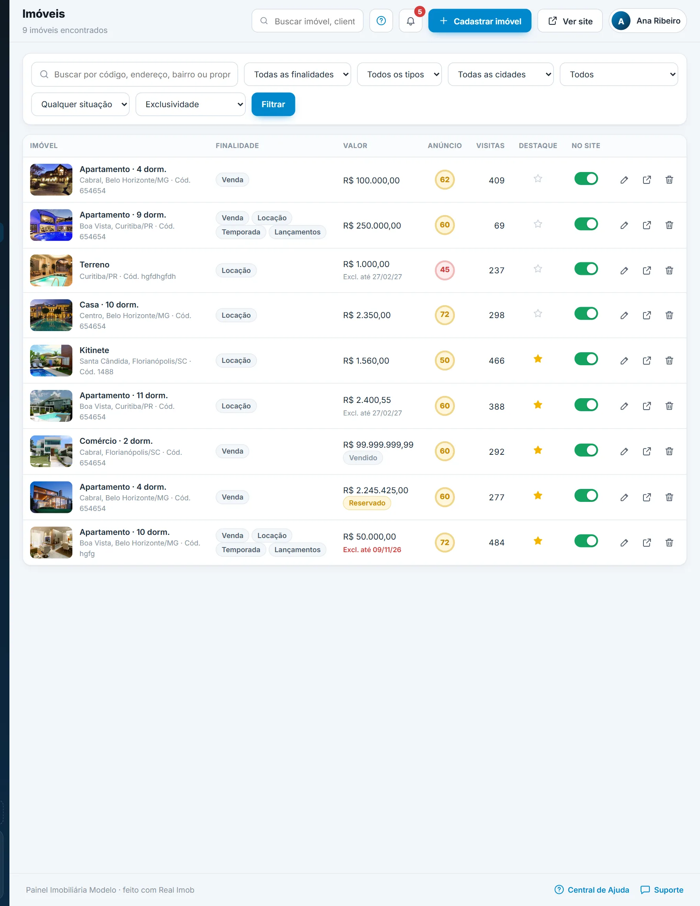Open notifications bell with 5 badge
The width and height of the screenshot is (700, 906).
click(x=410, y=21)
